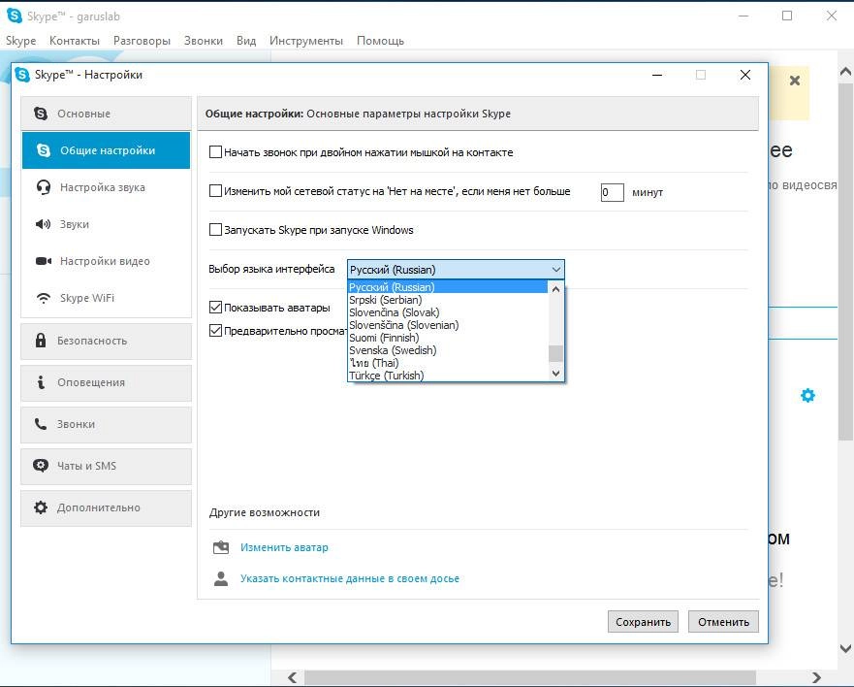Open the Помощь menu
The height and width of the screenshot is (687, 854).
click(380, 41)
